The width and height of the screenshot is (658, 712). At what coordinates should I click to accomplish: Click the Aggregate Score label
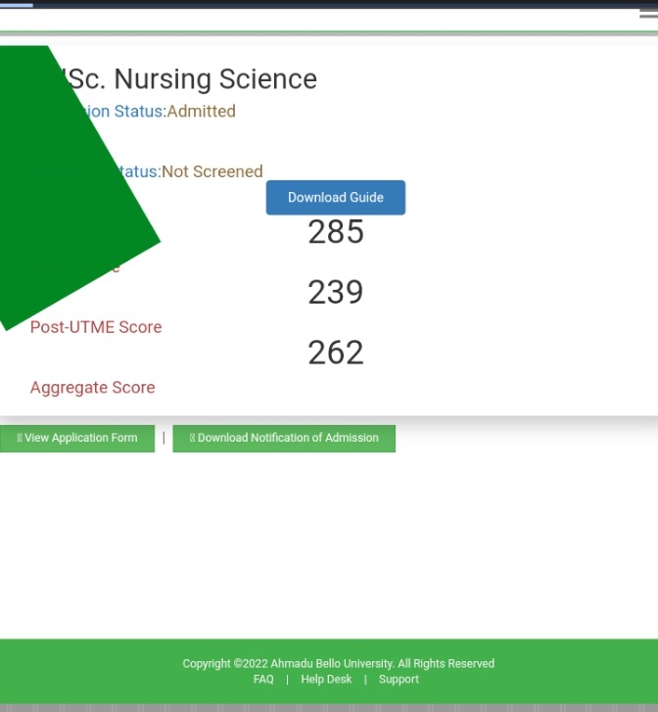click(x=92, y=388)
